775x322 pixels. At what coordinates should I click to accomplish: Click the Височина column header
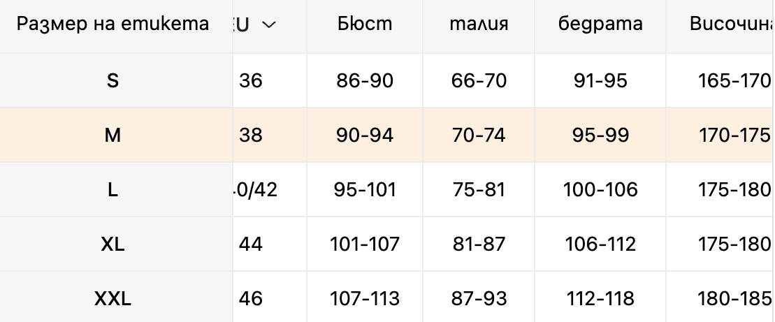click(732, 24)
